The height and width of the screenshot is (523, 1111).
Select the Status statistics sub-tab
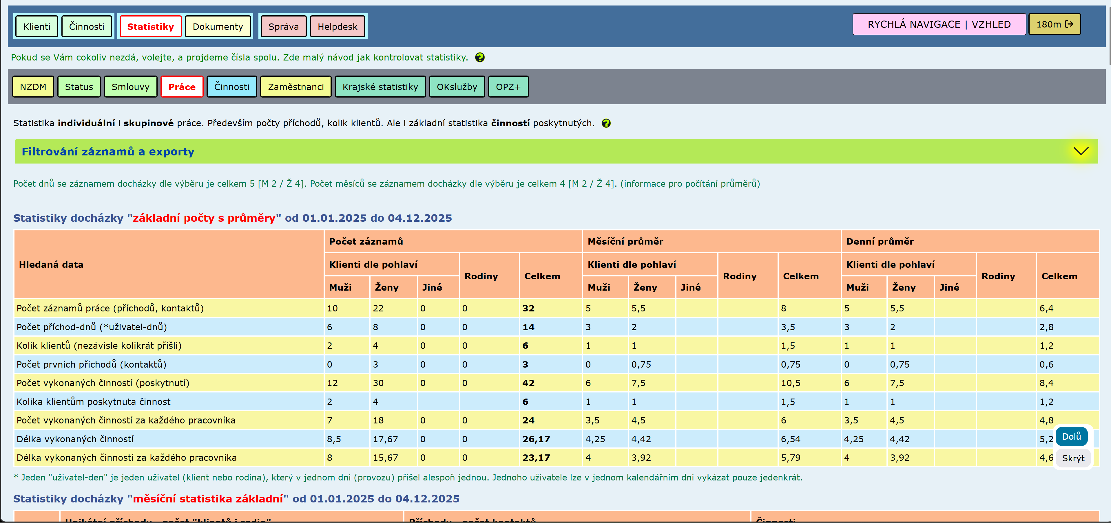(79, 87)
